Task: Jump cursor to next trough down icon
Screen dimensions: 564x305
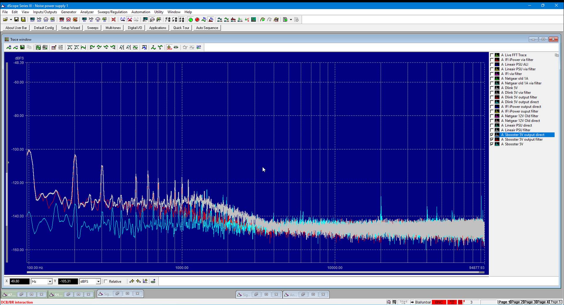Action: tap(160, 48)
